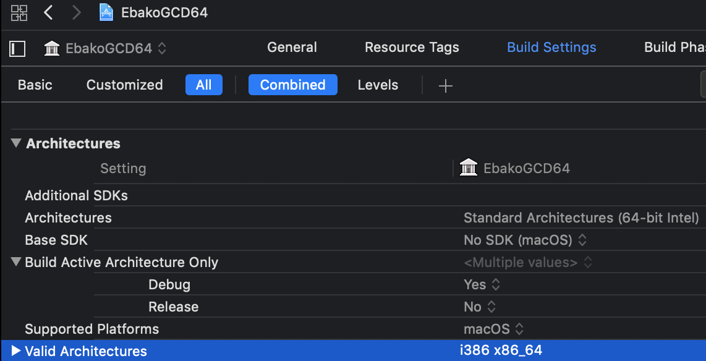
Task: Switch to Levels view
Action: [378, 85]
